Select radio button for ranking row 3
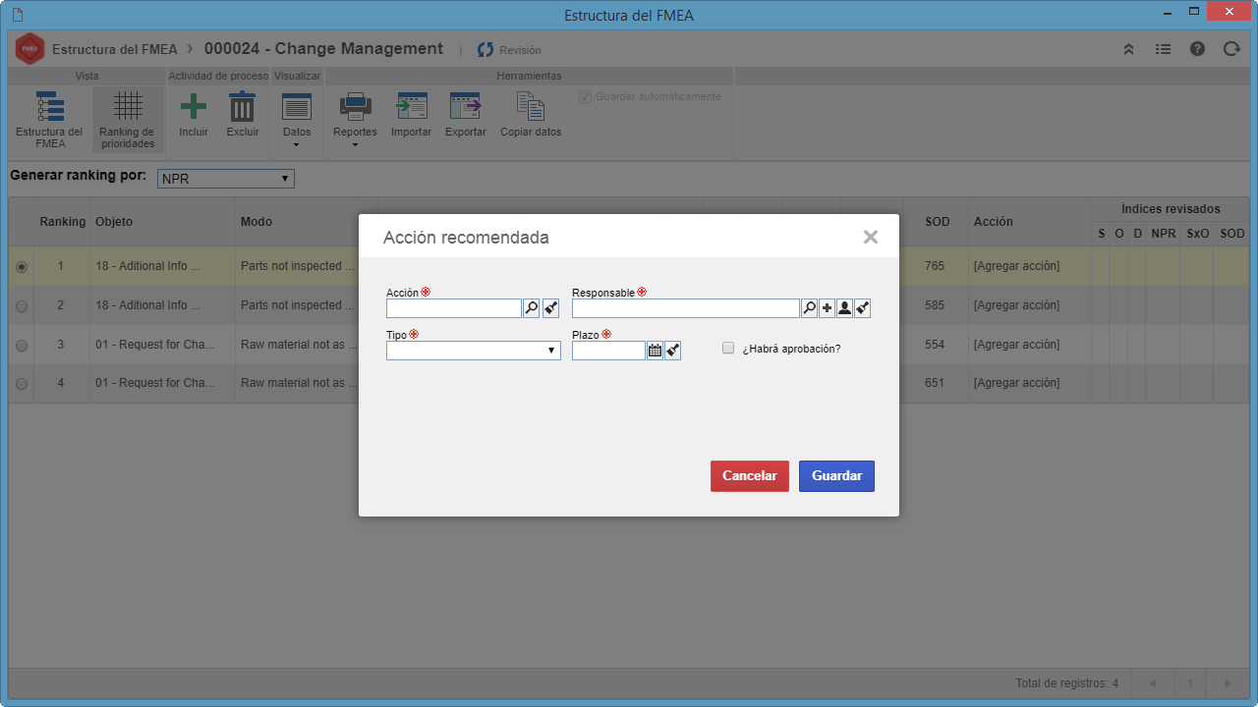 [x=22, y=346]
